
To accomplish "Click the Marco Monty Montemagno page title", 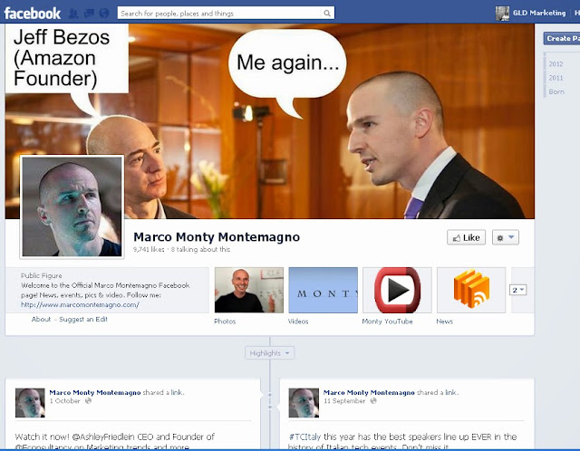I will pos(217,237).
